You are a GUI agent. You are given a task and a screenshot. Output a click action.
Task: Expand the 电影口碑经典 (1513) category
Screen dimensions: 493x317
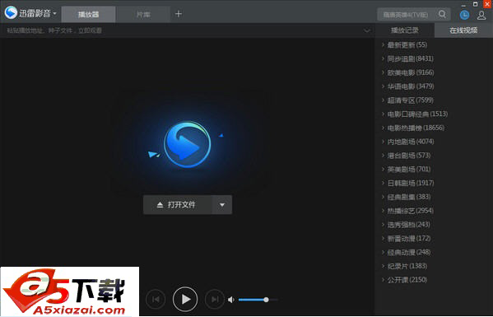click(383, 114)
